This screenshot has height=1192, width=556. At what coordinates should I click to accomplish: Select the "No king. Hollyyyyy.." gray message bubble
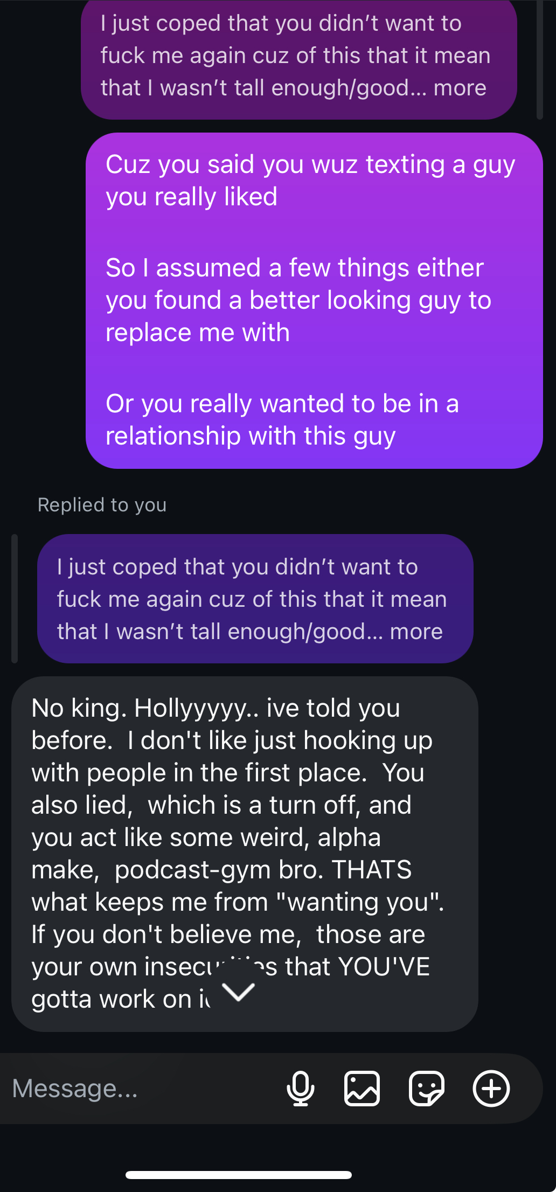pos(245,854)
